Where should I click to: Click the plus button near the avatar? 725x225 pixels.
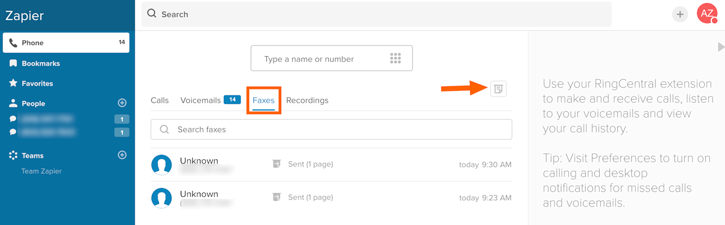coord(680,14)
